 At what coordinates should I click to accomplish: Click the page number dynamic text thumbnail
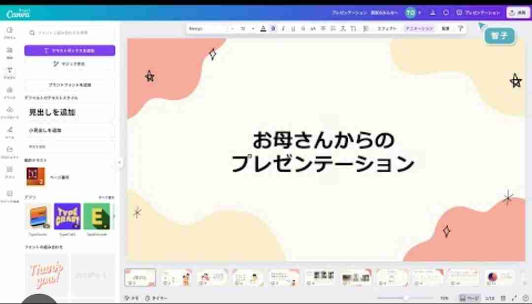pyautogui.click(x=35, y=177)
